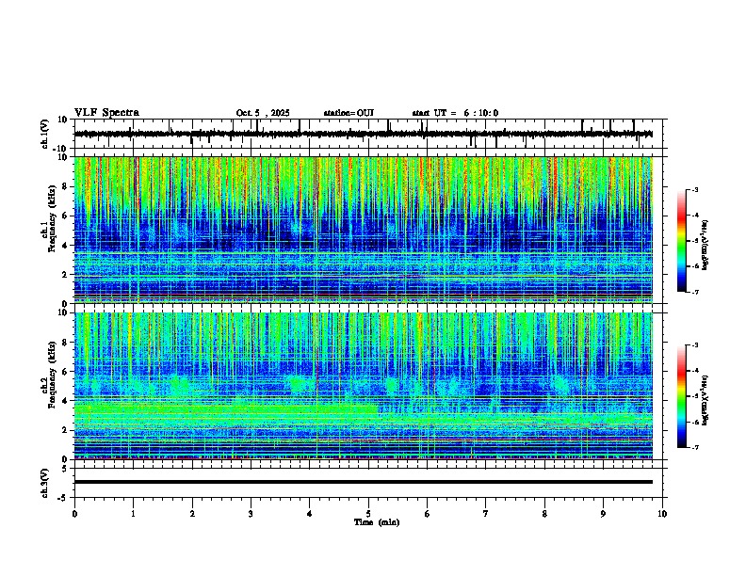The image size is (746, 576).
Task: Select the "Oct. 5 , 2025" date text
Action: point(263,113)
